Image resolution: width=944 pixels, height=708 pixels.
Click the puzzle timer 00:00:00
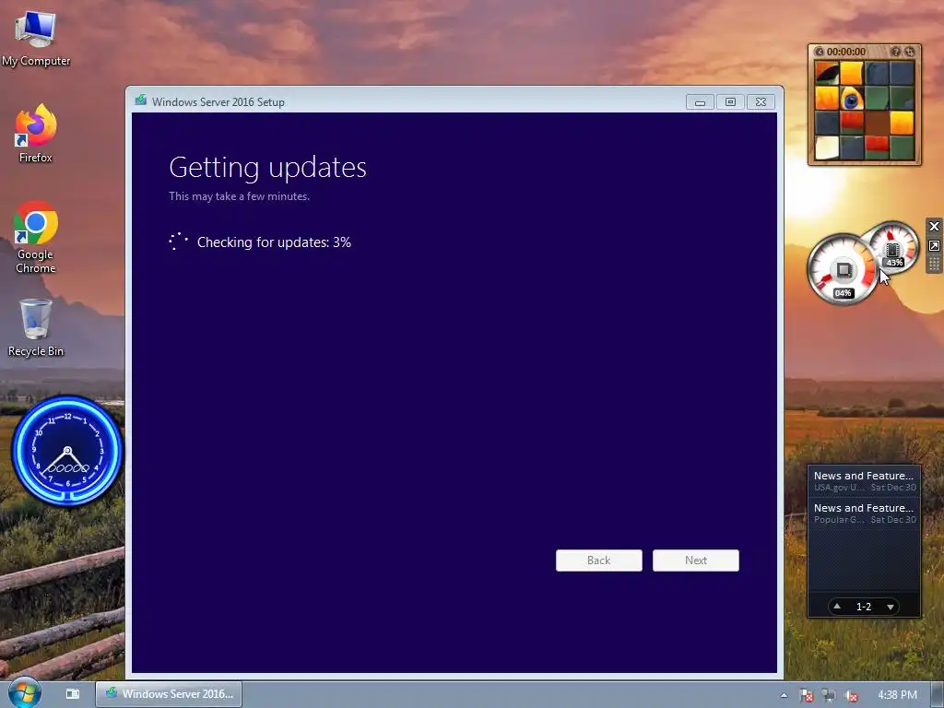click(846, 52)
